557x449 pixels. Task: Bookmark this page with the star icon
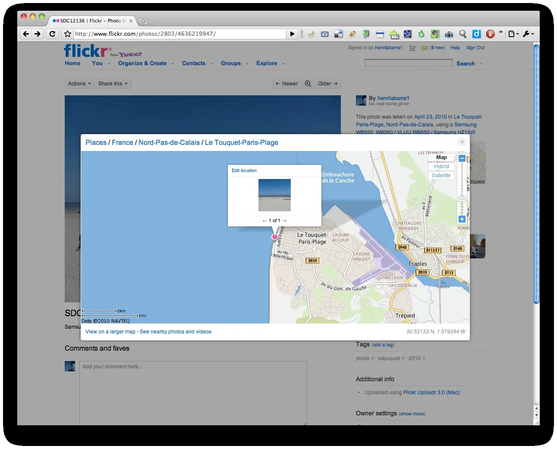pos(67,34)
